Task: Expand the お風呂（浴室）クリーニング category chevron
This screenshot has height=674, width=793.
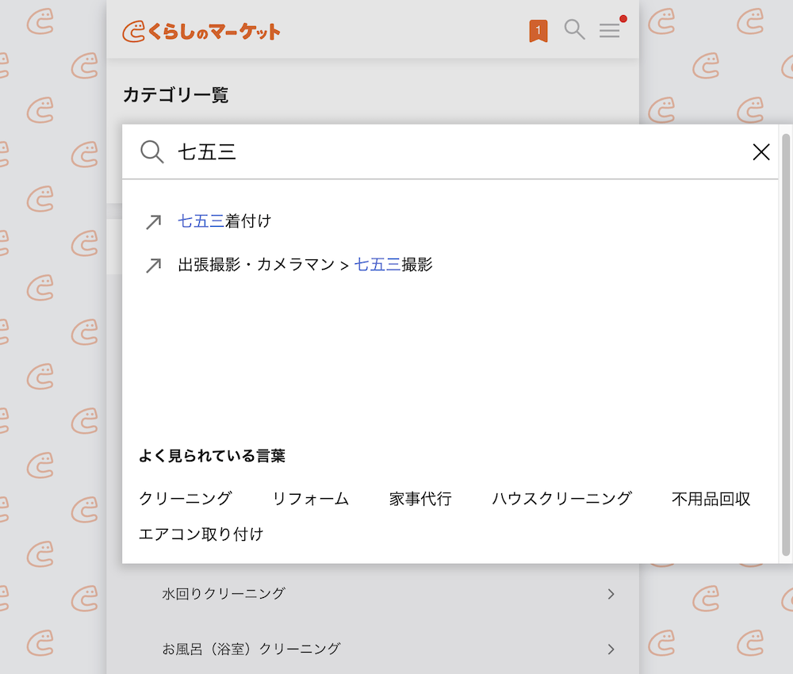Action: pyautogui.click(x=611, y=649)
